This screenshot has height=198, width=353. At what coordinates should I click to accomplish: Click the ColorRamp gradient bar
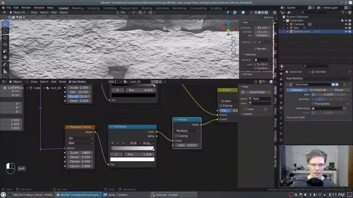click(x=132, y=148)
